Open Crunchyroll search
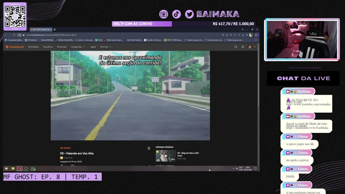 coord(236,47)
